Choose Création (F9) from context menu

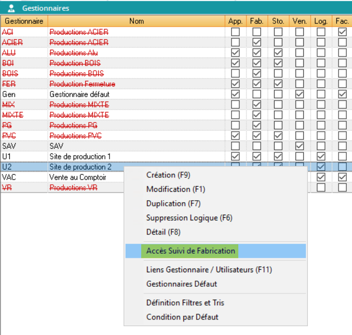coord(168,175)
